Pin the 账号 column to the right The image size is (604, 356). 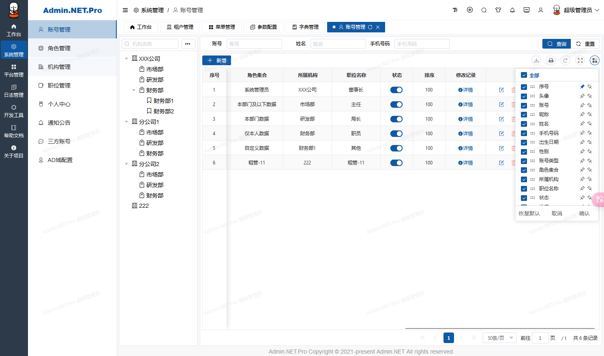(x=590, y=105)
